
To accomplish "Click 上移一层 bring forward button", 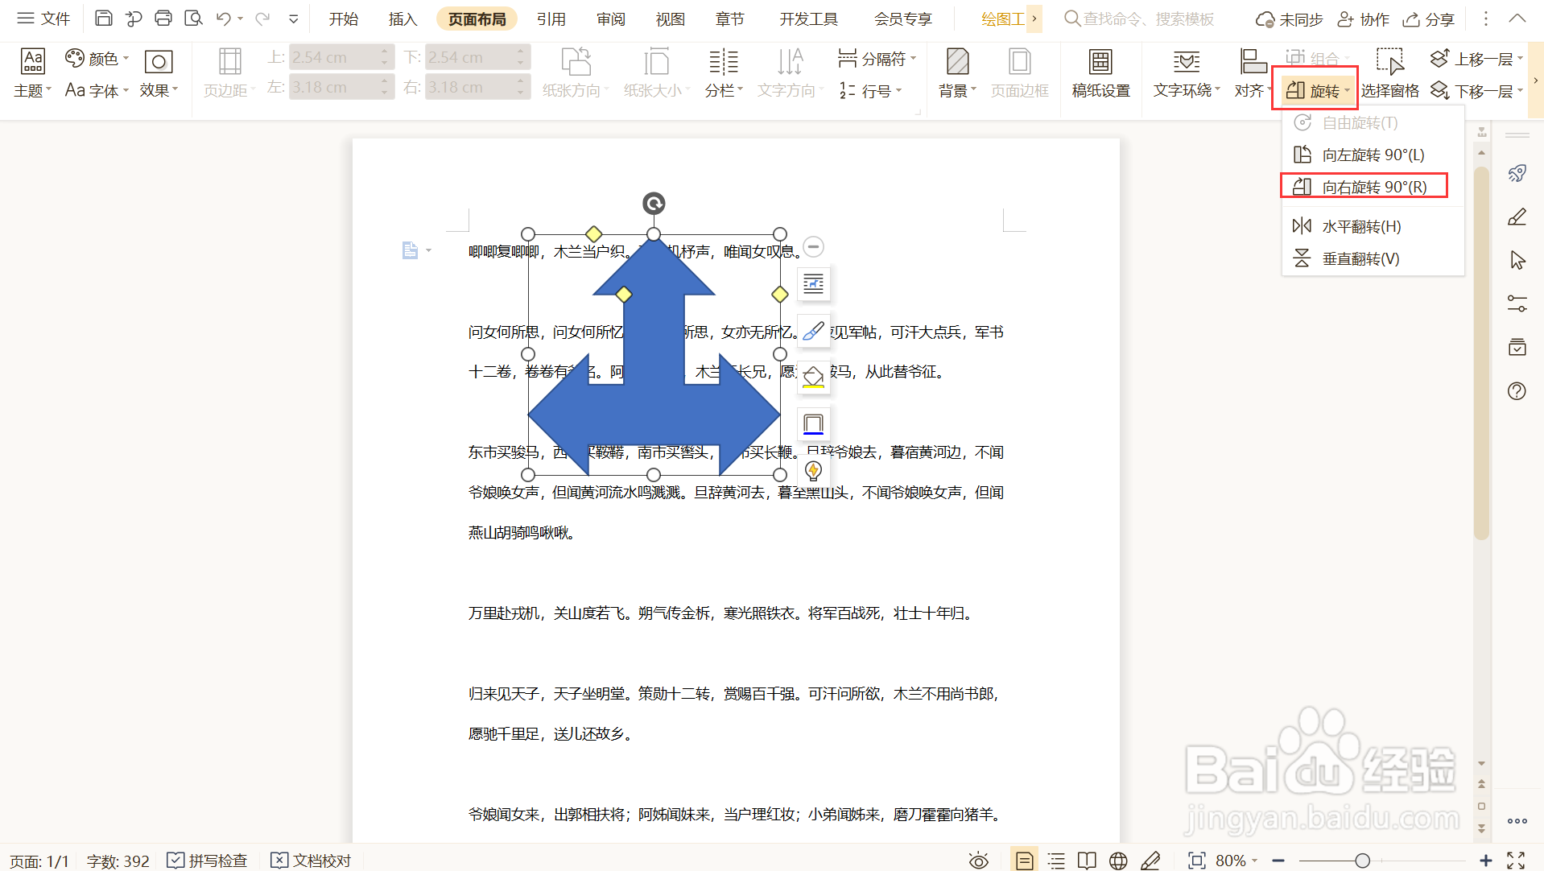I will click(x=1476, y=59).
